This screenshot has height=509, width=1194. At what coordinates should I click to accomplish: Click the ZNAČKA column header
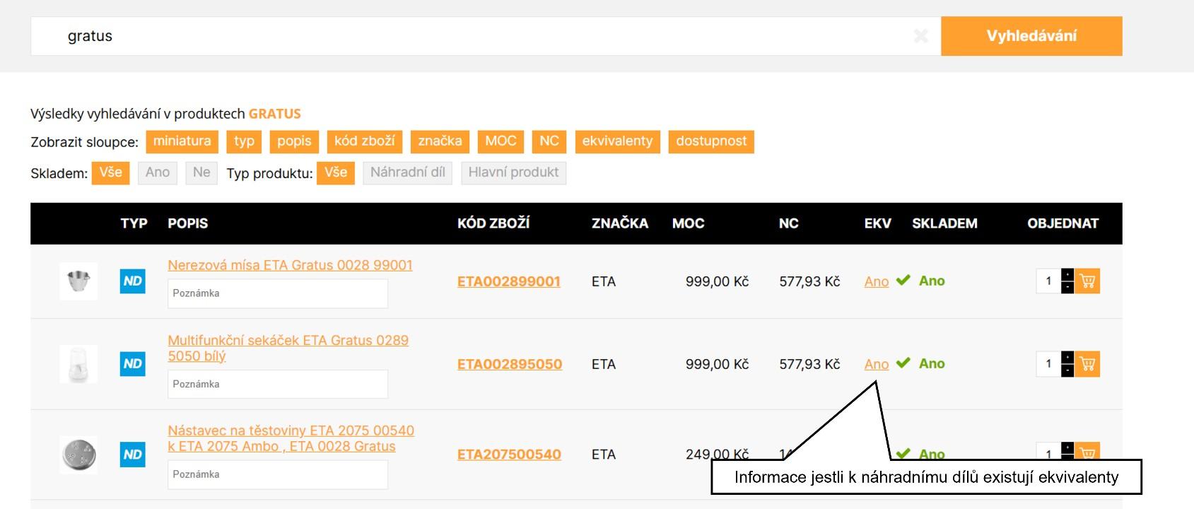coord(620,223)
